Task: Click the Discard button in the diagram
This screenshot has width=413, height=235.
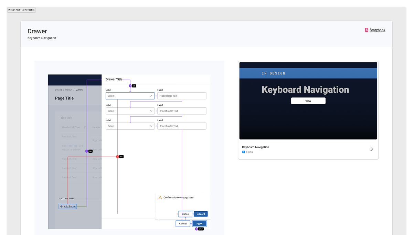Action: tap(201, 214)
